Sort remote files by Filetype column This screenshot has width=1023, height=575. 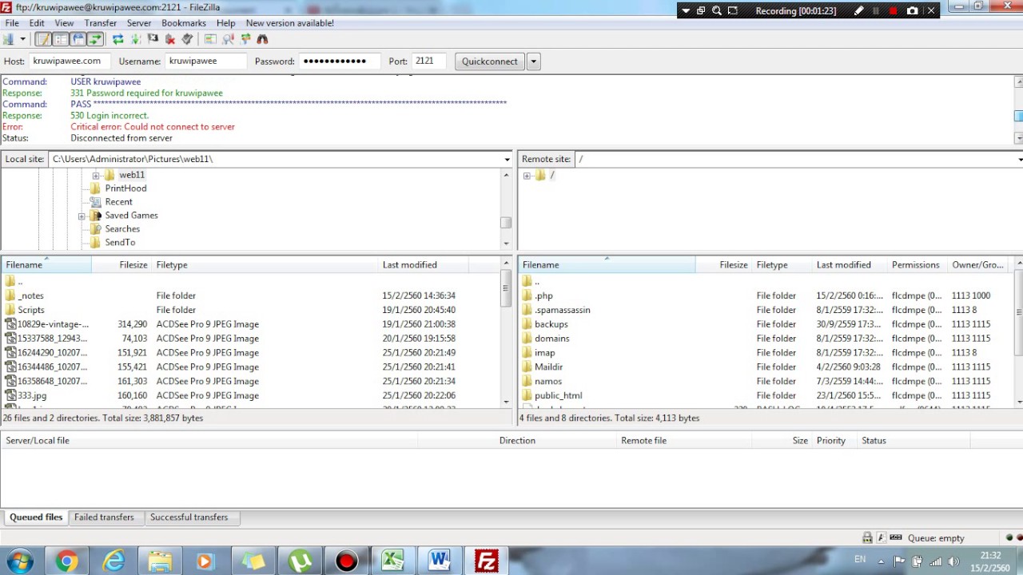pos(782,265)
